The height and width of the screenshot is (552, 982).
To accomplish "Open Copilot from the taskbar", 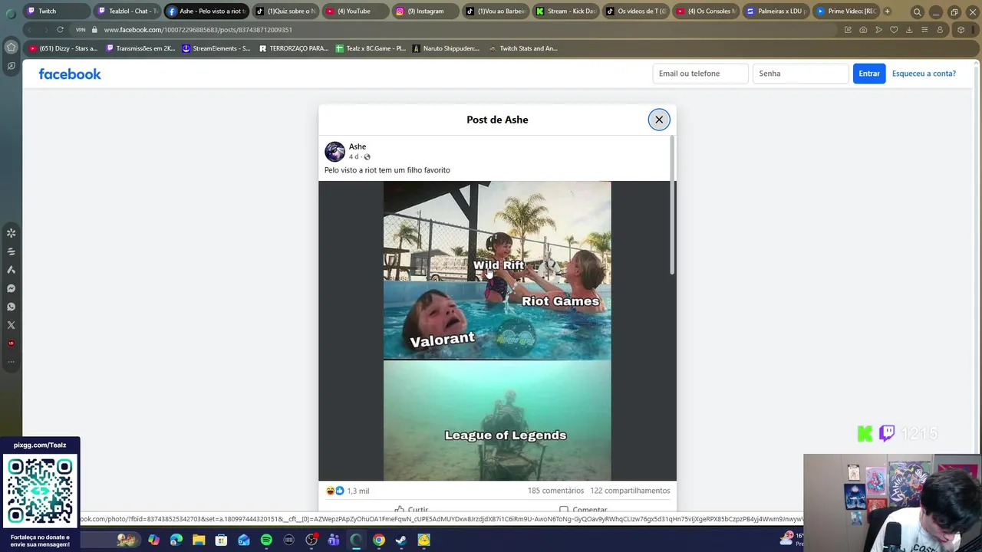I will [x=153, y=540].
